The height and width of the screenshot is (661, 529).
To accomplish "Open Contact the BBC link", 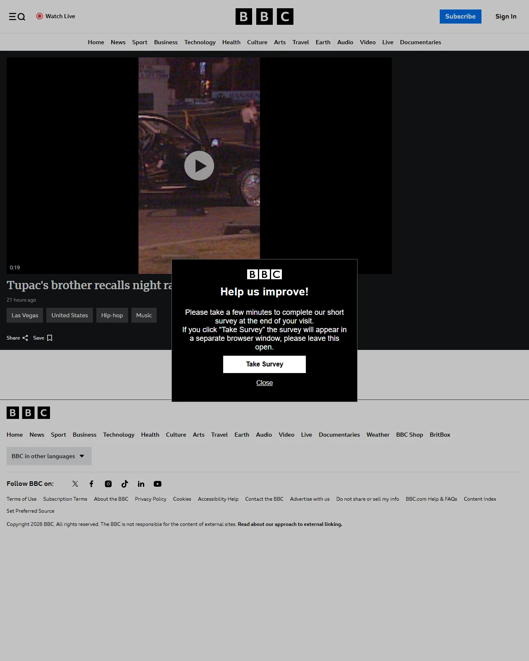I will (264, 499).
